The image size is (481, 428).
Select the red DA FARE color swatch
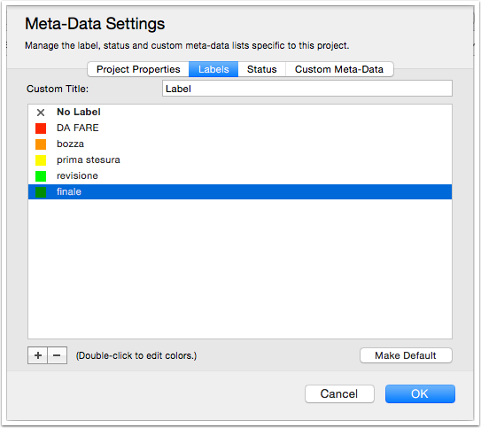(41, 128)
